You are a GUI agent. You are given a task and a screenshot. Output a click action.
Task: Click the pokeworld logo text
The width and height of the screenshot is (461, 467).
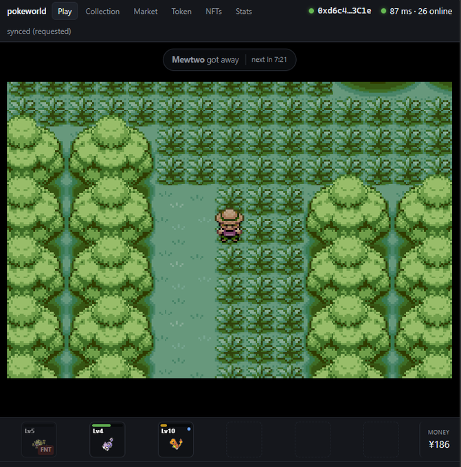point(27,11)
